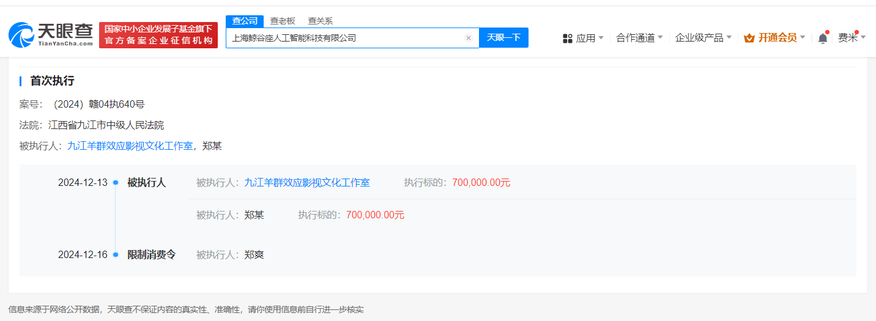Click the Tianyancha logo
The width and height of the screenshot is (876, 321).
[x=51, y=35]
